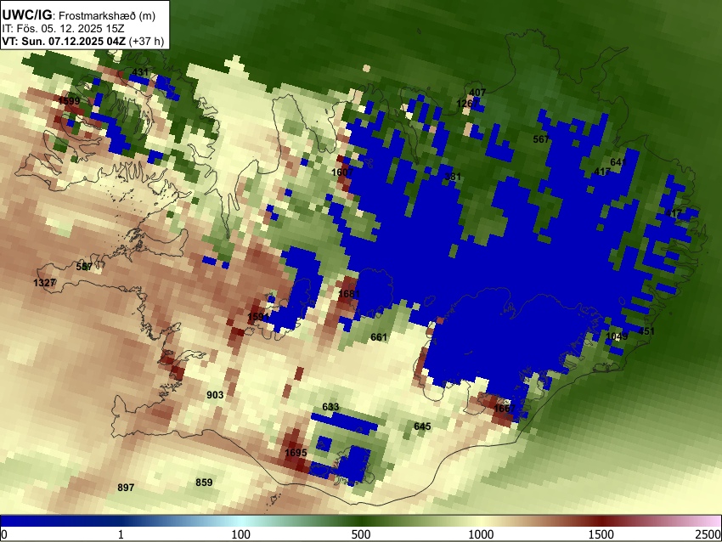Click the map value label 1667
722x542 pixels.
[x=505, y=409]
